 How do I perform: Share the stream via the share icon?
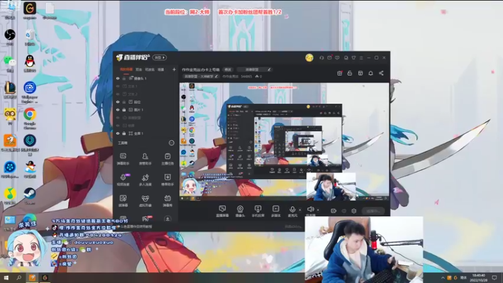coord(381,73)
